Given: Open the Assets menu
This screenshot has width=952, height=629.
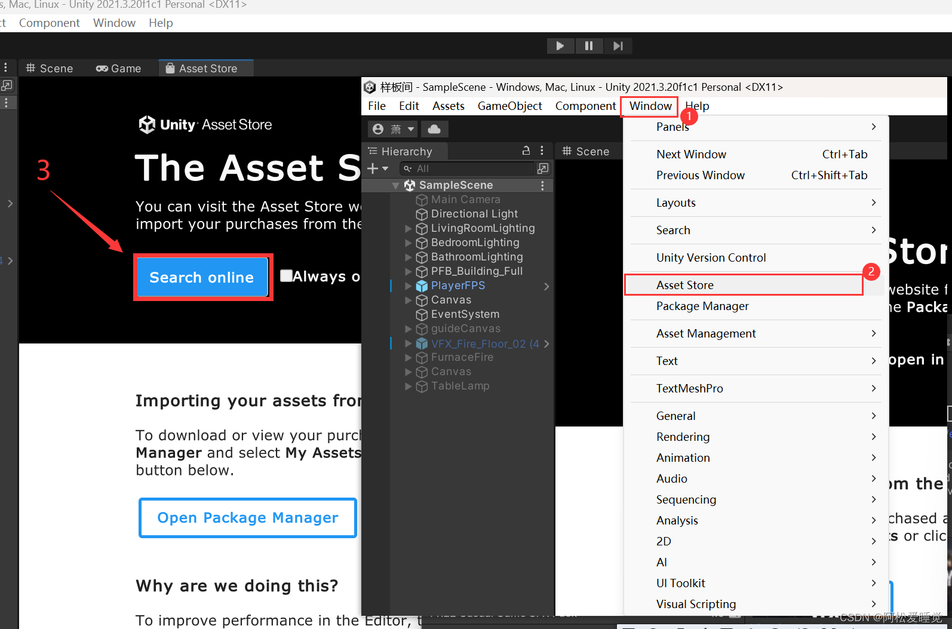Looking at the screenshot, I should [449, 106].
